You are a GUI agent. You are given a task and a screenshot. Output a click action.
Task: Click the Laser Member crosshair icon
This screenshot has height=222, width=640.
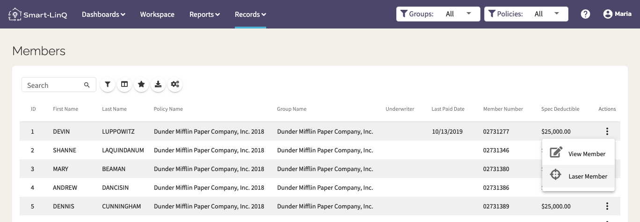point(555,175)
